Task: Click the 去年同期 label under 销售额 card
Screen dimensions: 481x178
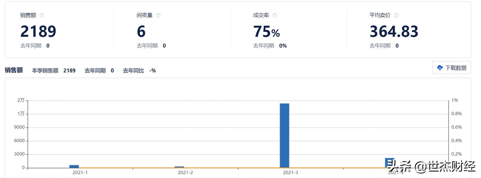Action: coord(31,46)
